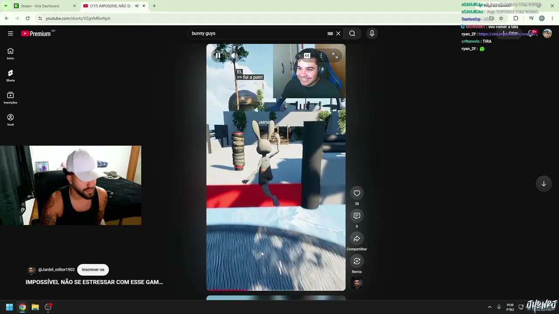The height and width of the screenshot is (314, 559).
Task: Mute the YouTube tab audio
Action: coord(137,6)
